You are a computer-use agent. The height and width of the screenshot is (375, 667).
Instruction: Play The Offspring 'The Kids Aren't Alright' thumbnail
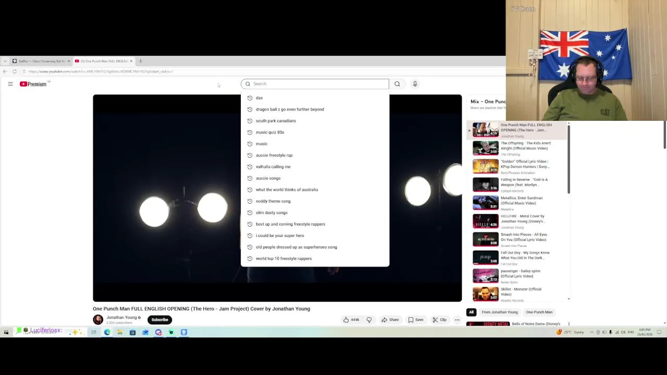coord(486,148)
